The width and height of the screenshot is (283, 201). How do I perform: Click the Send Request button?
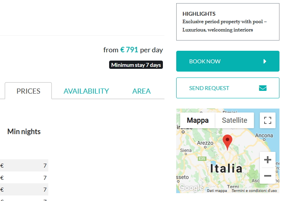228,88
